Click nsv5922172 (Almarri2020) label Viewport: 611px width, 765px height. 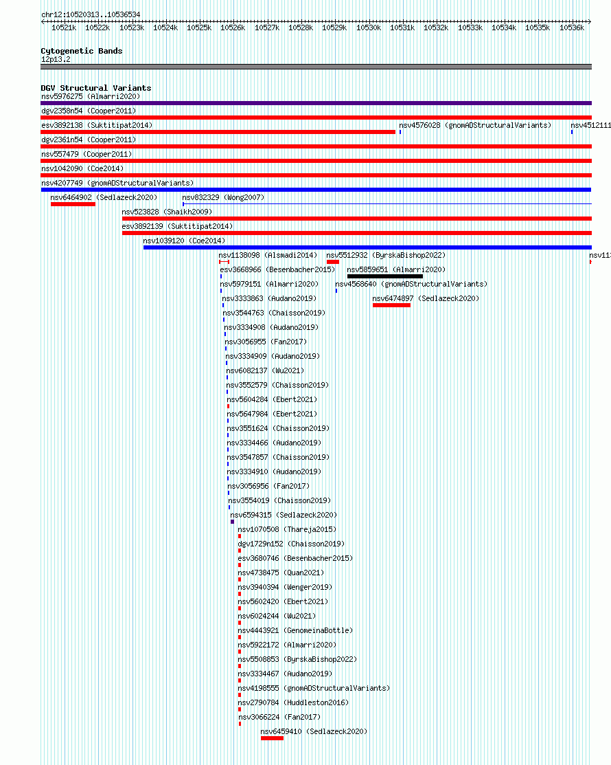[287, 645]
